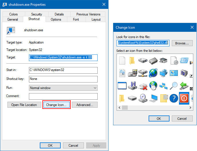Select the blue question mark help icon
The height and width of the screenshot is (151, 197).
pyautogui.click(x=174, y=98)
